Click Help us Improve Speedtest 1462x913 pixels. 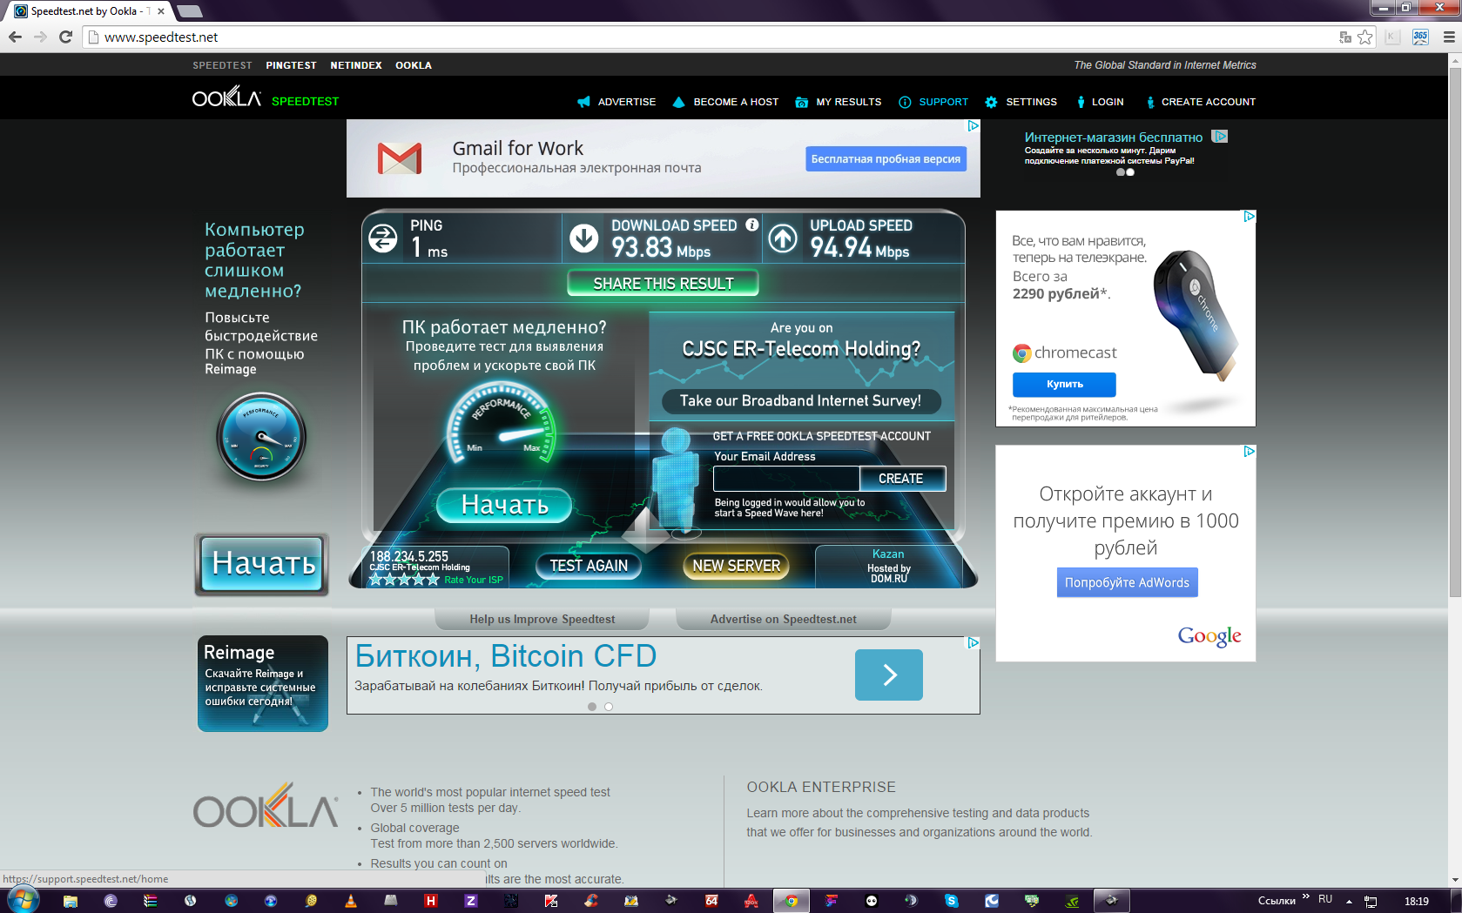pos(542,619)
